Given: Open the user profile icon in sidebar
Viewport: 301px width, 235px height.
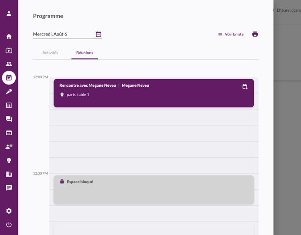Looking at the screenshot, I should click(x=9, y=13).
